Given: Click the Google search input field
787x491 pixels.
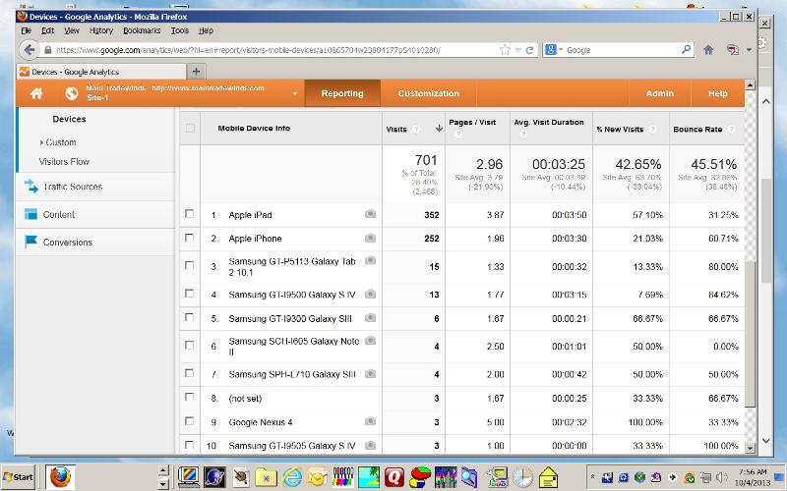Looking at the screenshot, I should [x=623, y=50].
